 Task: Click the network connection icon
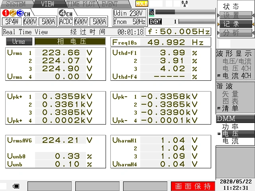pos(184,4)
